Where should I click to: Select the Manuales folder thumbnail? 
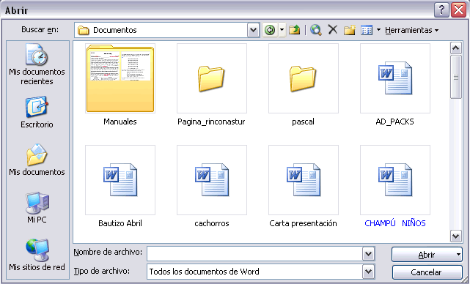click(x=120, y=78)
